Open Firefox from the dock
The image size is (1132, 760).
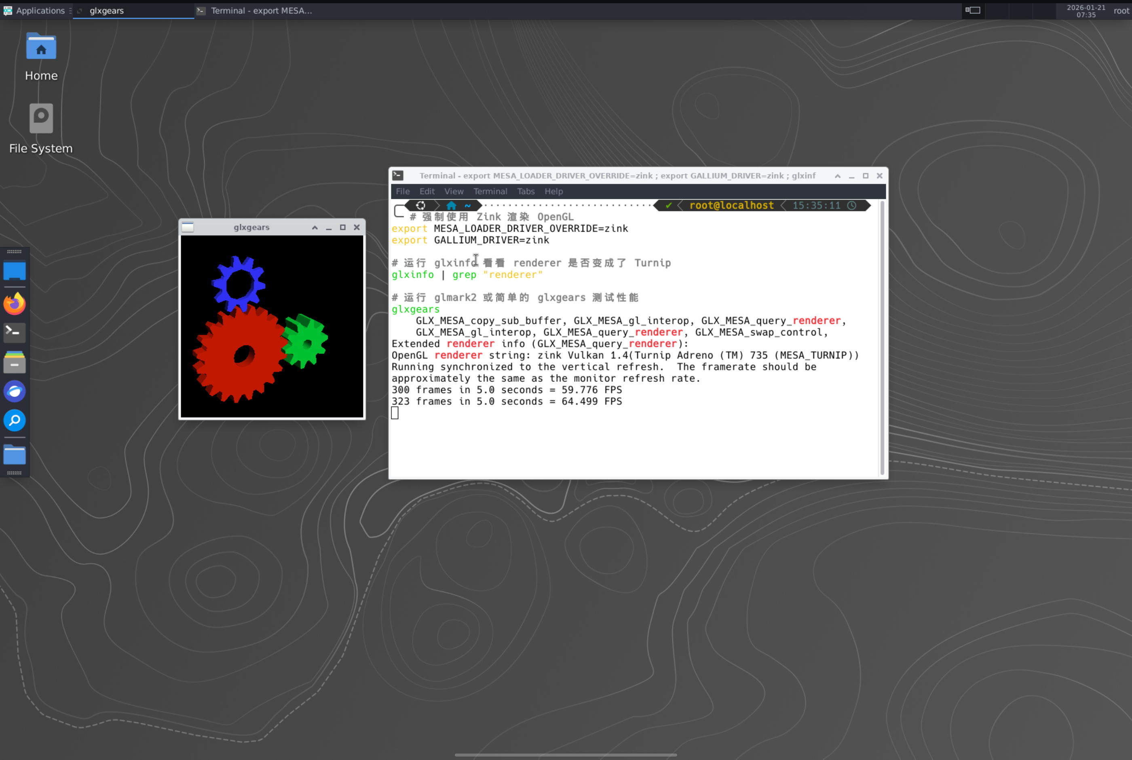point(15,304)
